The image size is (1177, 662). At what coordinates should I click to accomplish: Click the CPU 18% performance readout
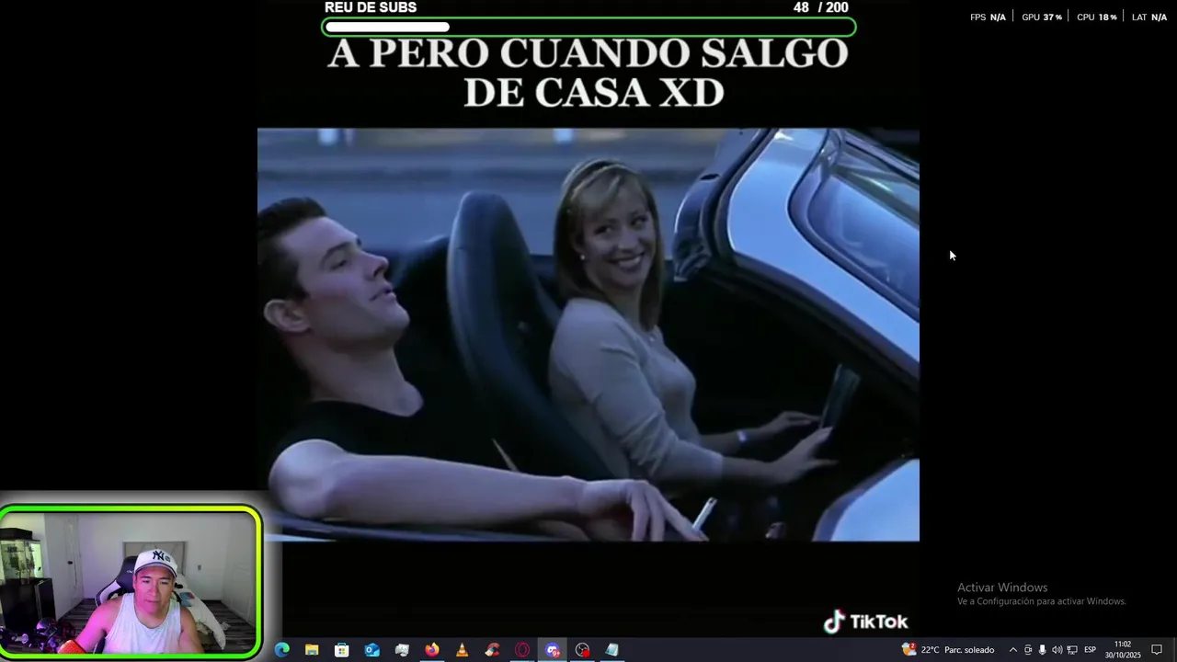[1097, 17]
